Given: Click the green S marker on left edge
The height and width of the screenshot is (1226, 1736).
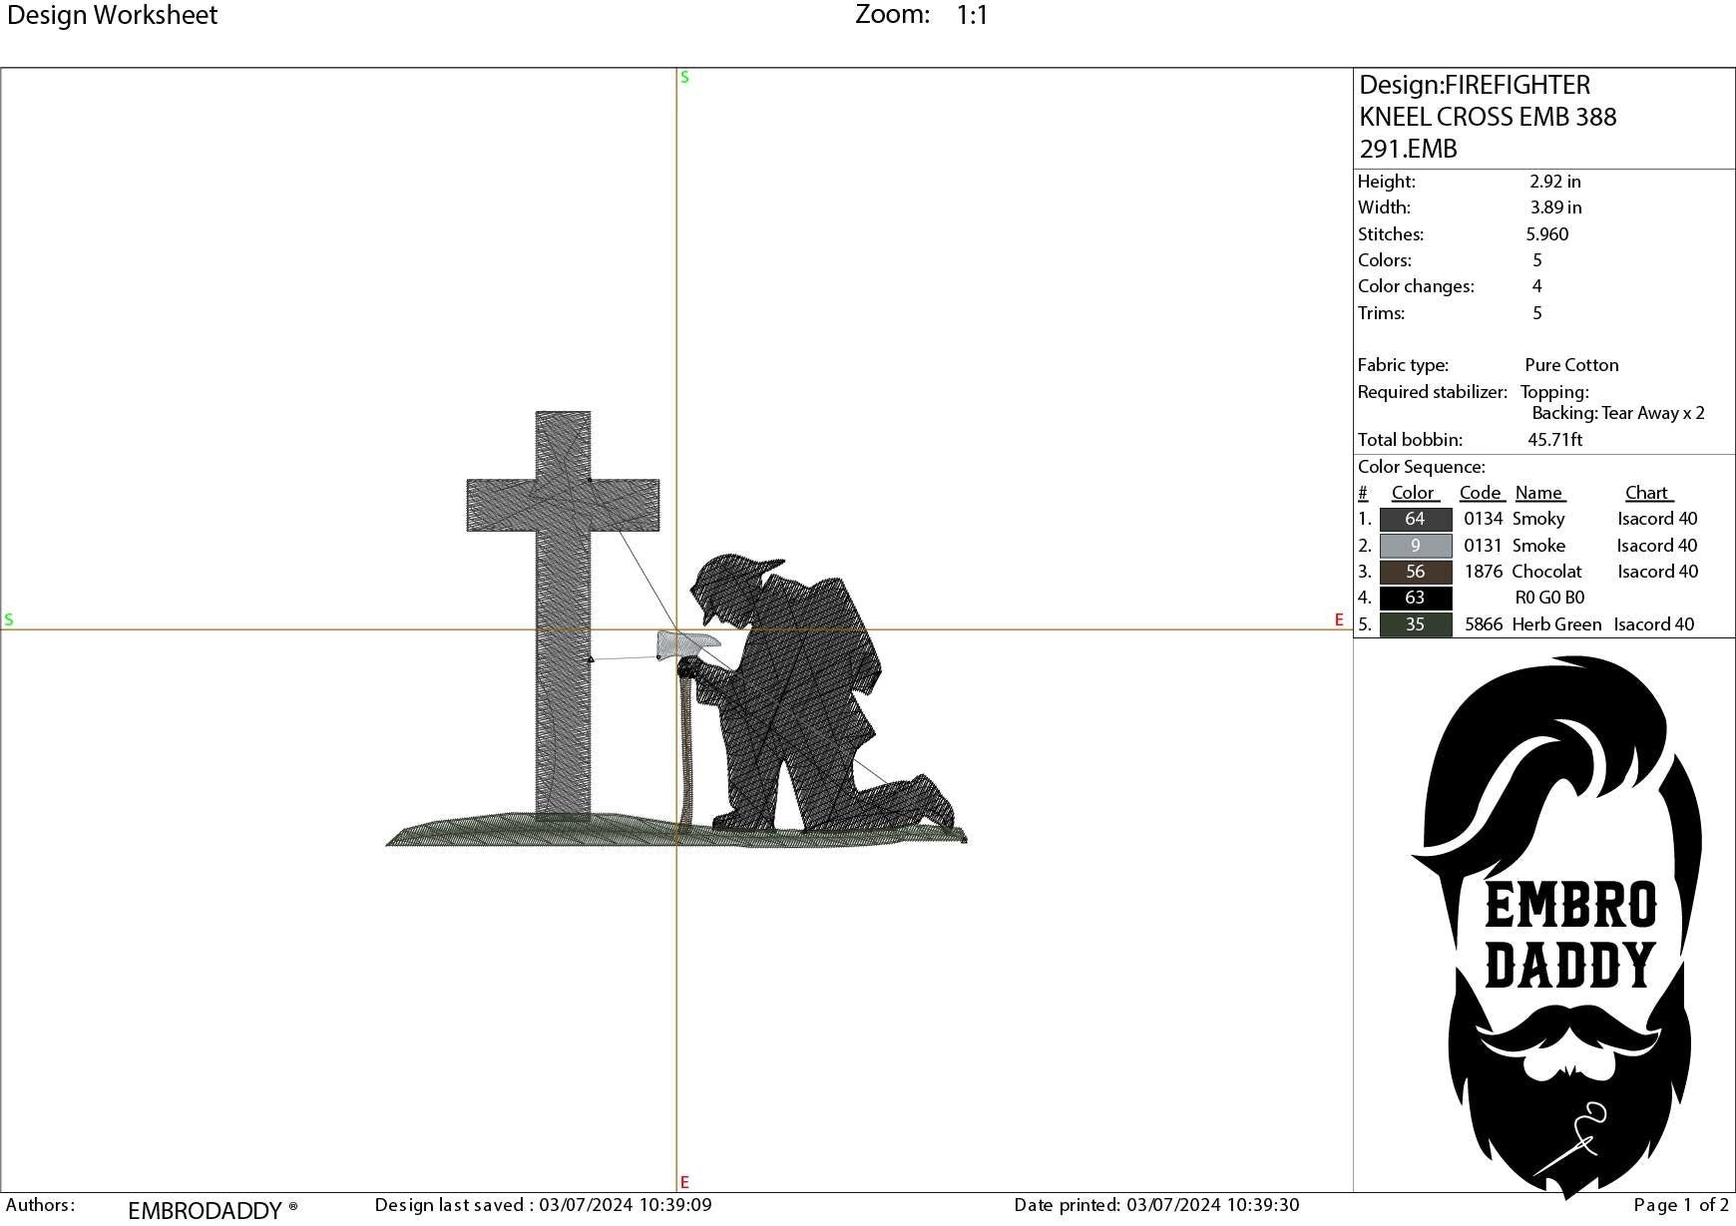Looking at the screenshot, I should (9, 618).
